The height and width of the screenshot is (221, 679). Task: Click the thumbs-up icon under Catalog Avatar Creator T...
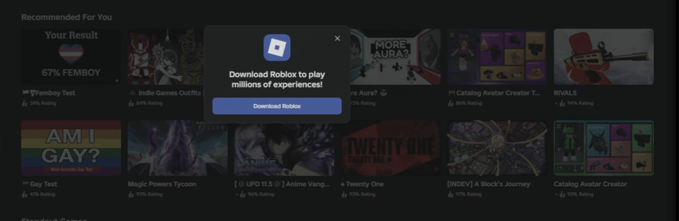(x=451, y=103)
